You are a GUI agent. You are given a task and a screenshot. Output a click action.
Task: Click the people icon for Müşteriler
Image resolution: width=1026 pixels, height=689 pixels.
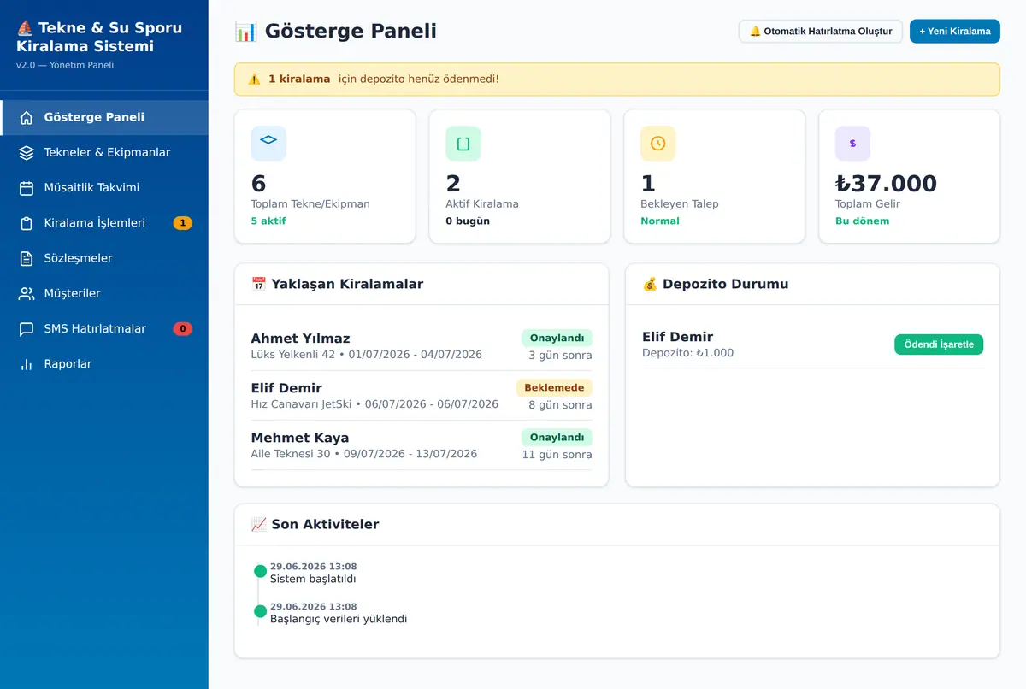coord(27,293)
